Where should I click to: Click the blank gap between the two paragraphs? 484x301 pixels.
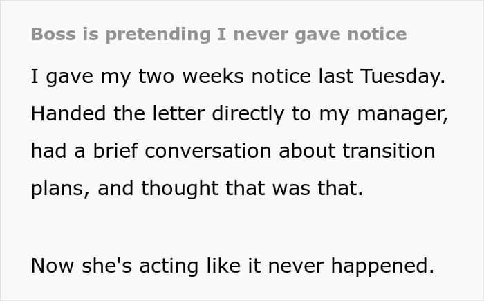(x=235, y=227)
